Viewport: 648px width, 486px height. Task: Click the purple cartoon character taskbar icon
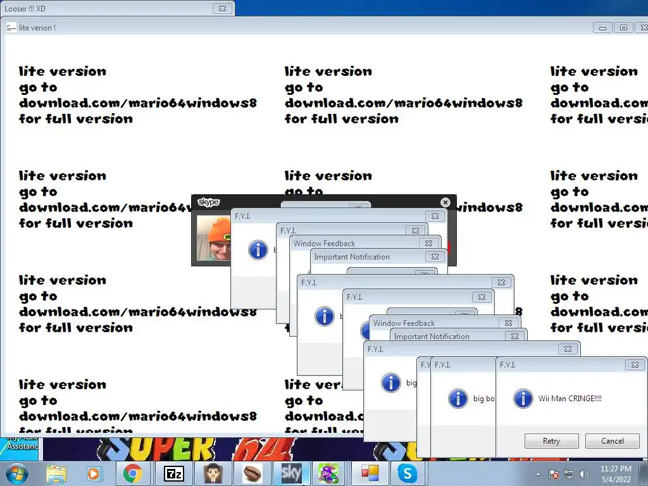coord(328,473)
